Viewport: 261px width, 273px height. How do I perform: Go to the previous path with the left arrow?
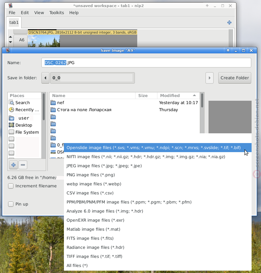(45, 78)
